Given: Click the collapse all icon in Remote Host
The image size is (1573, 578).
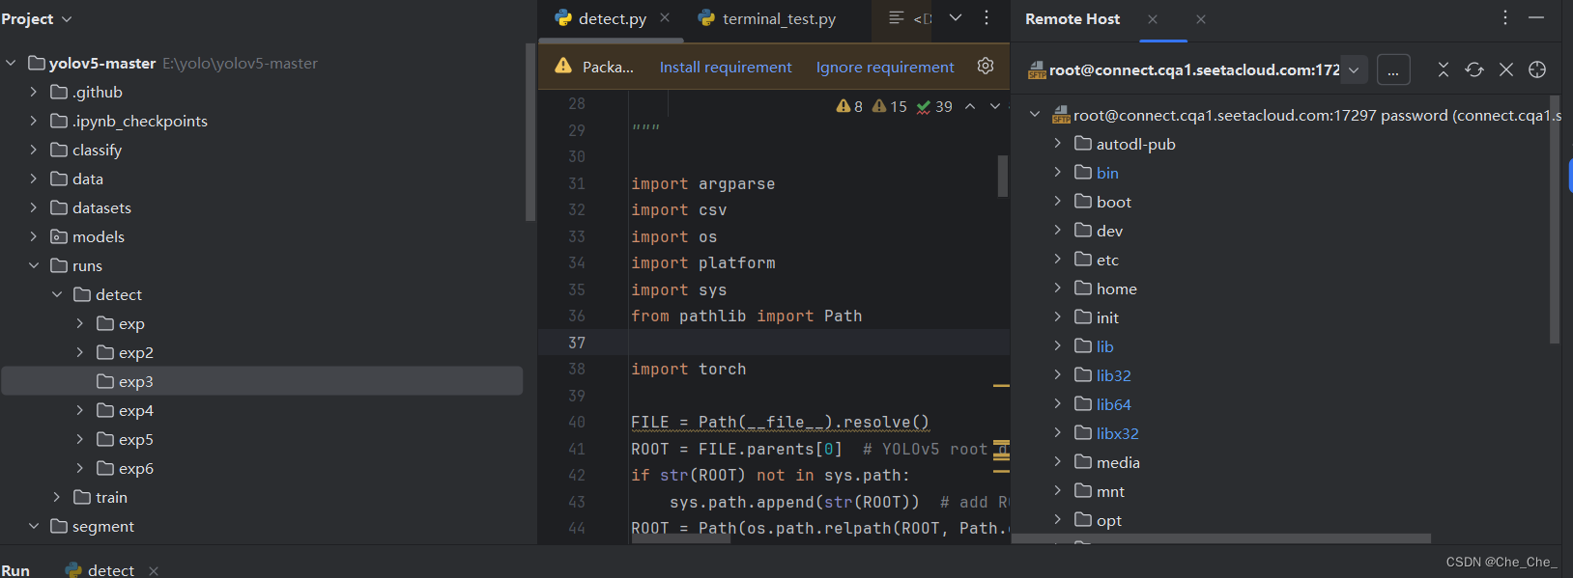Looking at the screenshot, I should [x=1443, y=69].
